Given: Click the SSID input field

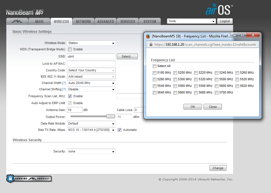Looking at the screenshot, I should pyautogui.click(x=91, y=56).
